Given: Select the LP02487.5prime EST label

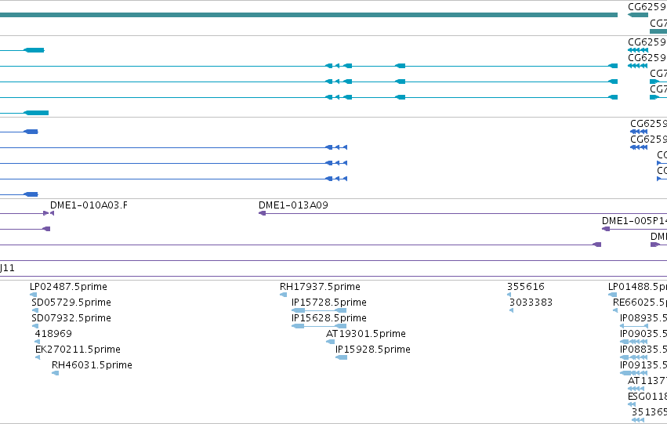Looking at the screenshot, I should [x=68, y=287].
